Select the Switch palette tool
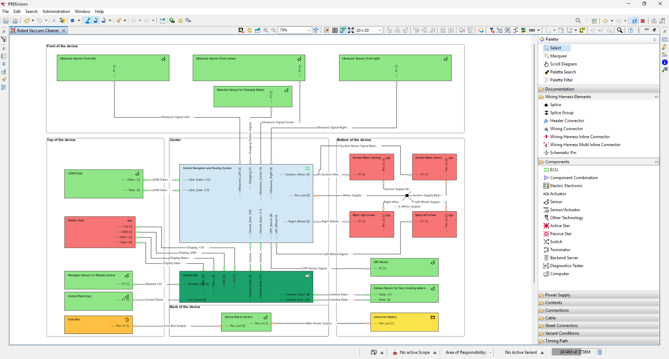The height and width of the screenshot is (359, 669). [x=556, y=242]
